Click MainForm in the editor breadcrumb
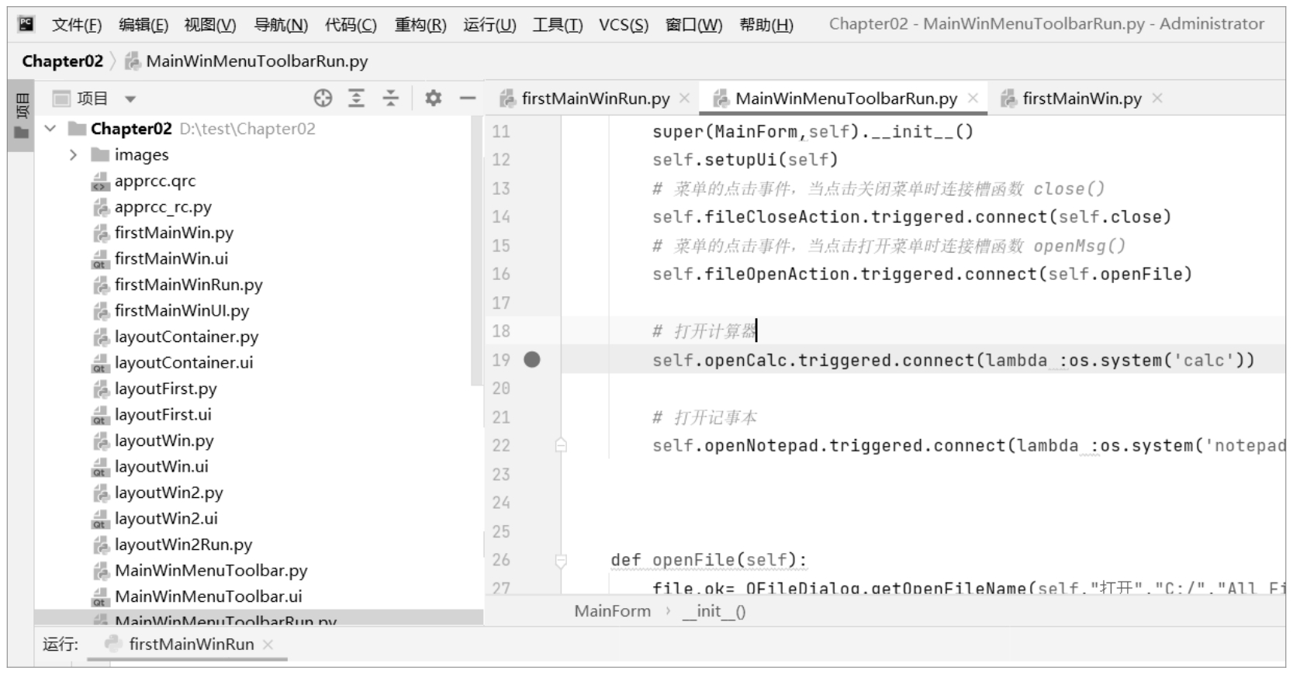The width and height of the screenshot is (1293, 674). [613, 611]
